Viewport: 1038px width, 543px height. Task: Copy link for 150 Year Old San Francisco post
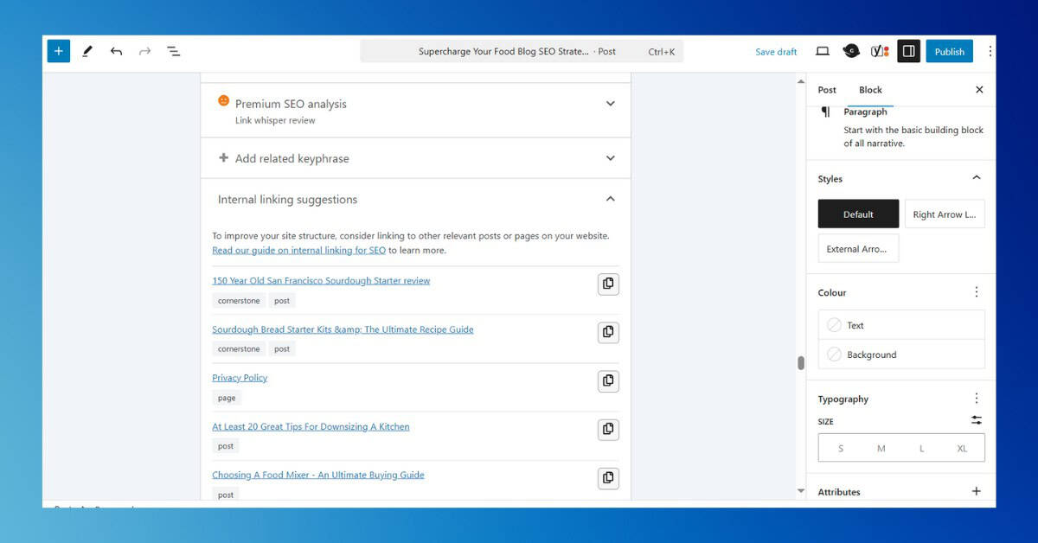(x=608, y=284)
